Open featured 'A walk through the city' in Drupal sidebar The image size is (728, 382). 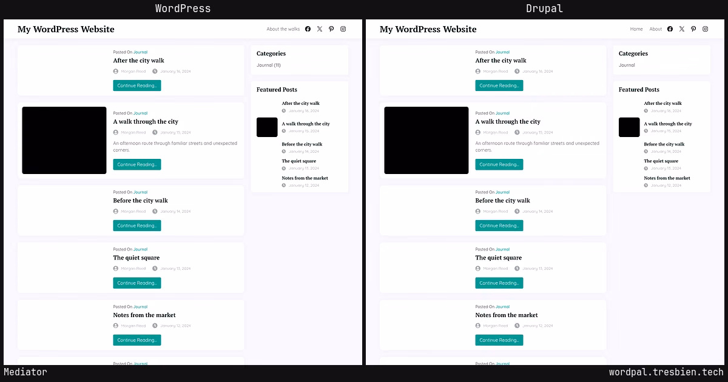coord(668,124)
